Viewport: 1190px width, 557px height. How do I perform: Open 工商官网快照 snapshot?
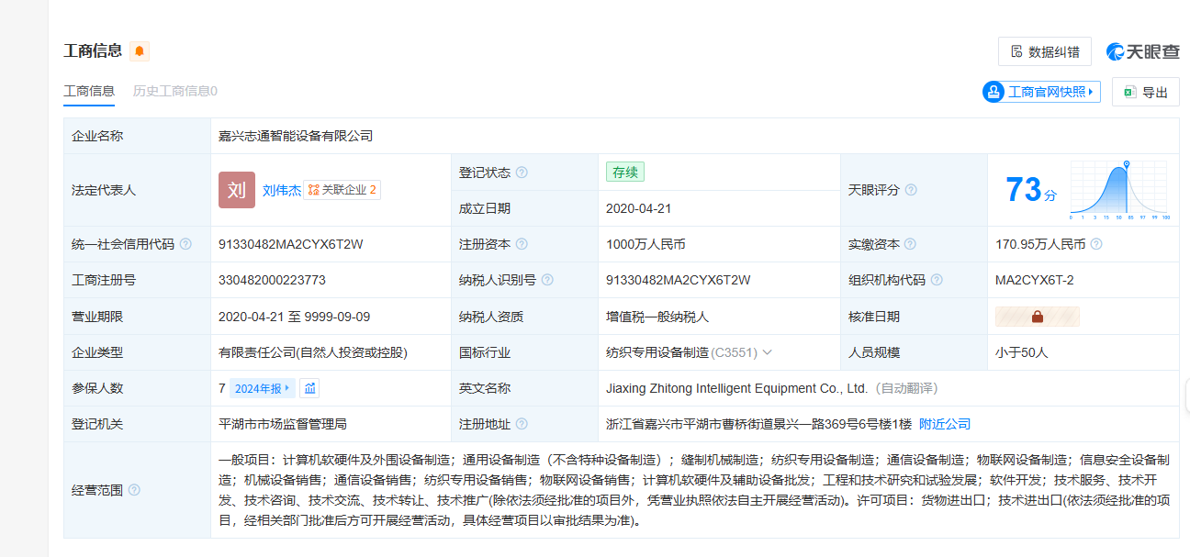(x=1041, y=92)
